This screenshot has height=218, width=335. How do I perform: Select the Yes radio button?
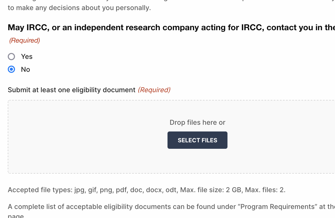point(11,56)
